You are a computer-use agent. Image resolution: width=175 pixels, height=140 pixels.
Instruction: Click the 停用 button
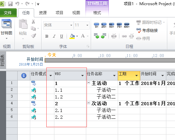(x=143, y=39)
